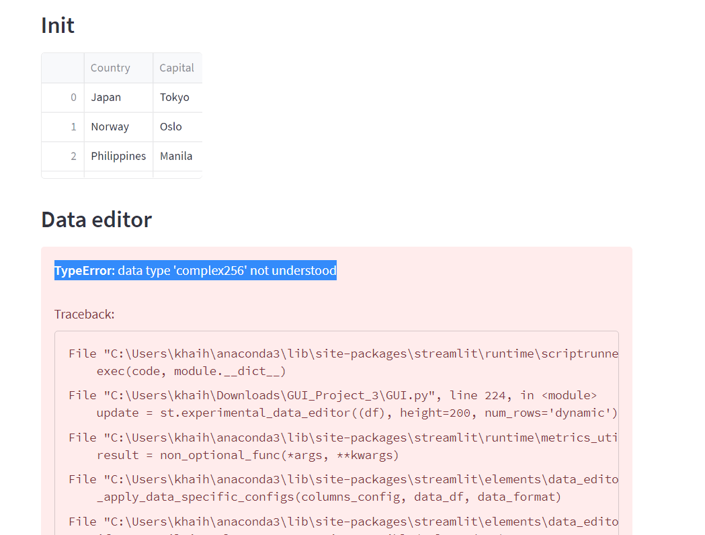Viewport: 705px width, 535px height.
Task: Click the Traceback label
Action: (x=85, y=314)
